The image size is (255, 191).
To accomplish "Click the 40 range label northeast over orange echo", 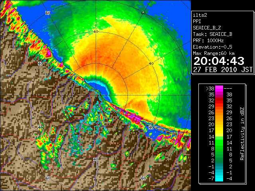I will click(151, 64).
